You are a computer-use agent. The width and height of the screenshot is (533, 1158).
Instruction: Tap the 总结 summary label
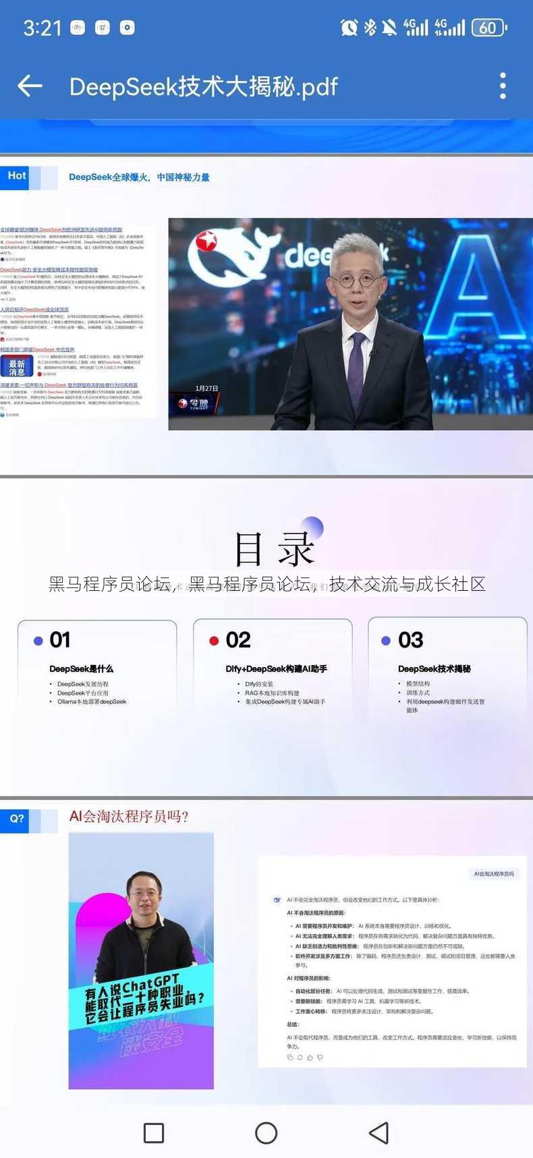point(293,1024)
